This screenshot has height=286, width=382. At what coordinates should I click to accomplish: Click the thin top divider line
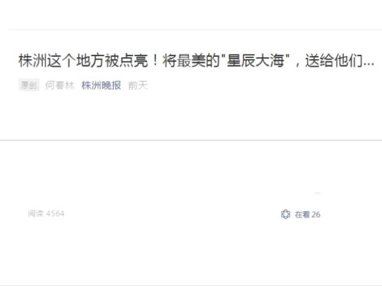pos(195,29)
